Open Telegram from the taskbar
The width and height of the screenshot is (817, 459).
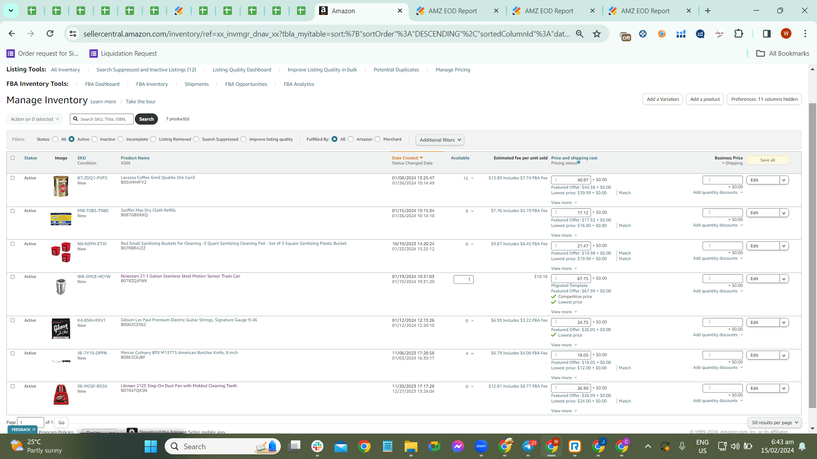coord(528,446)
